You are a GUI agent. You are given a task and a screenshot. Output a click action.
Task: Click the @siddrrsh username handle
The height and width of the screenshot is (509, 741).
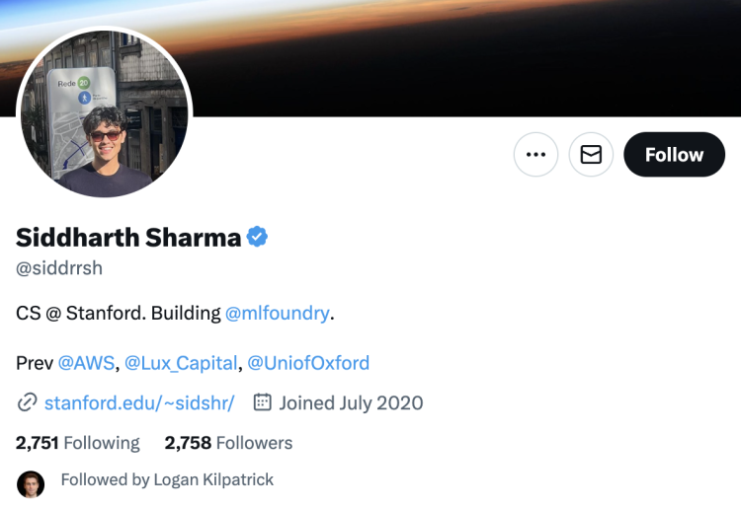click(x=59, y=268)
